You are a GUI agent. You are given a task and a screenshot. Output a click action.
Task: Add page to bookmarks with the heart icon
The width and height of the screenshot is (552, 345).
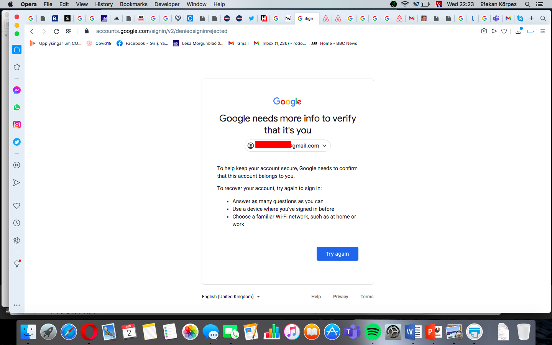tap(504, 31)
